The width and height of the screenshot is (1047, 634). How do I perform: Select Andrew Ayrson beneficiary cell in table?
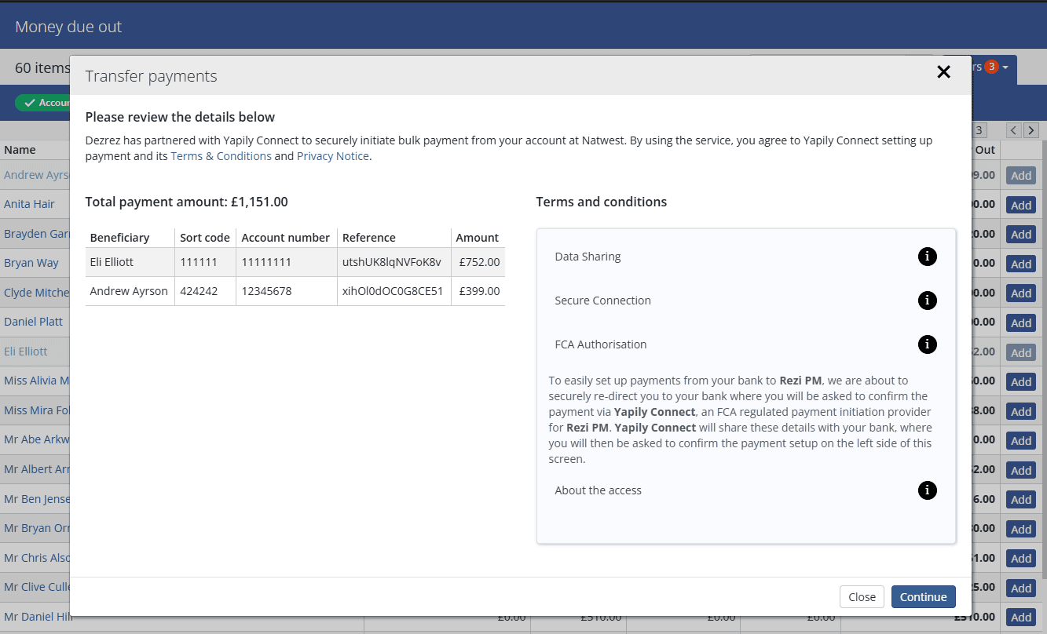point(130,291)
